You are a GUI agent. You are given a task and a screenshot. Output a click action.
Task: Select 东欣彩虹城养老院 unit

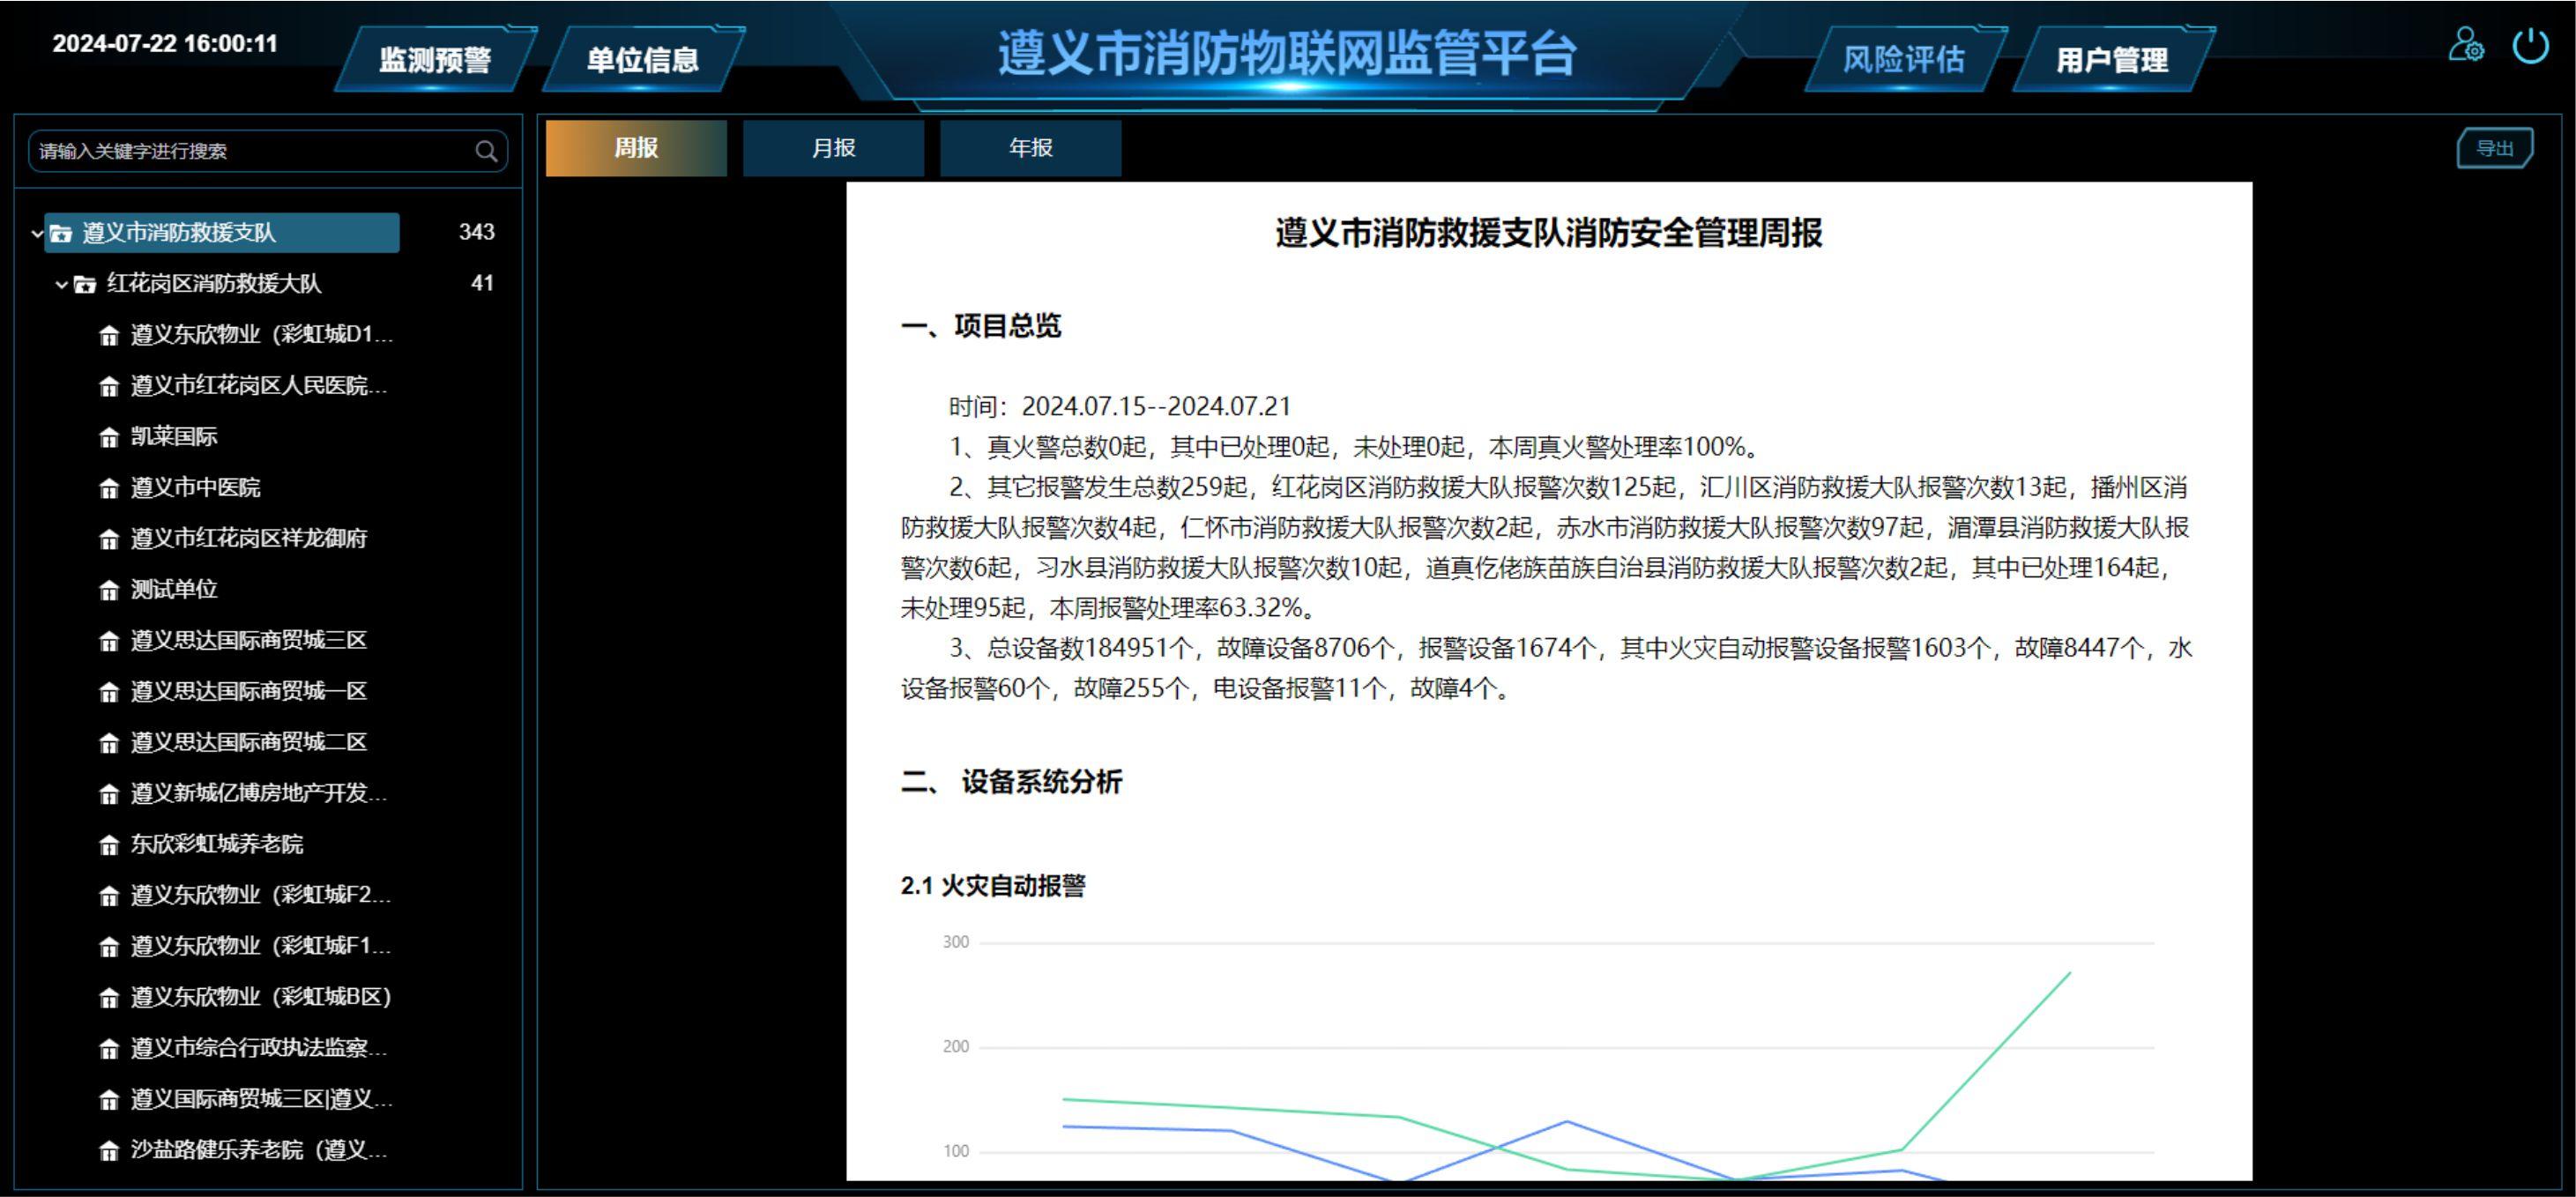pyautogui.click(x=217, y=844)
